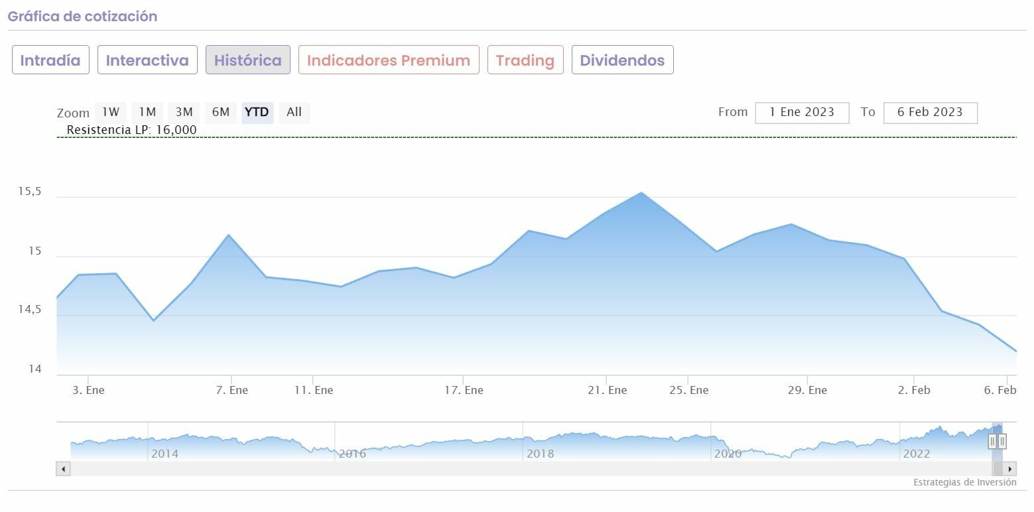Switch to the Intradía chart tab

50,60
